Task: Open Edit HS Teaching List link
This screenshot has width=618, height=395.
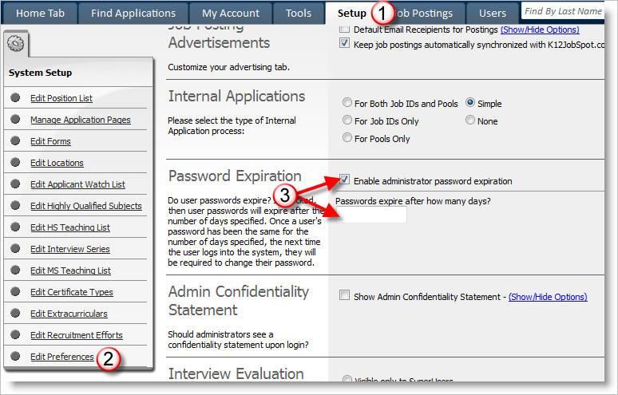Action: coord(70,227)
